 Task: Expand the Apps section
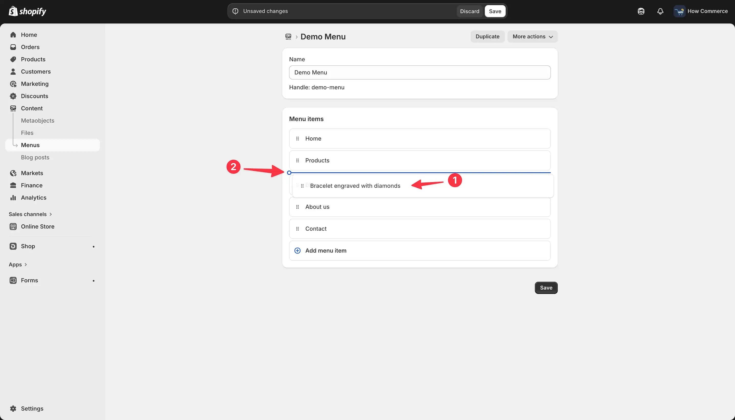(x=18, y=265)
